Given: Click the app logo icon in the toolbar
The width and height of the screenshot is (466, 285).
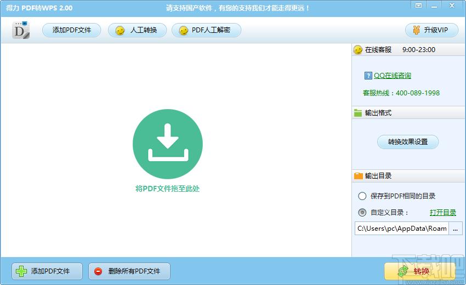Looking at the screenshot, I should point(21,30).
